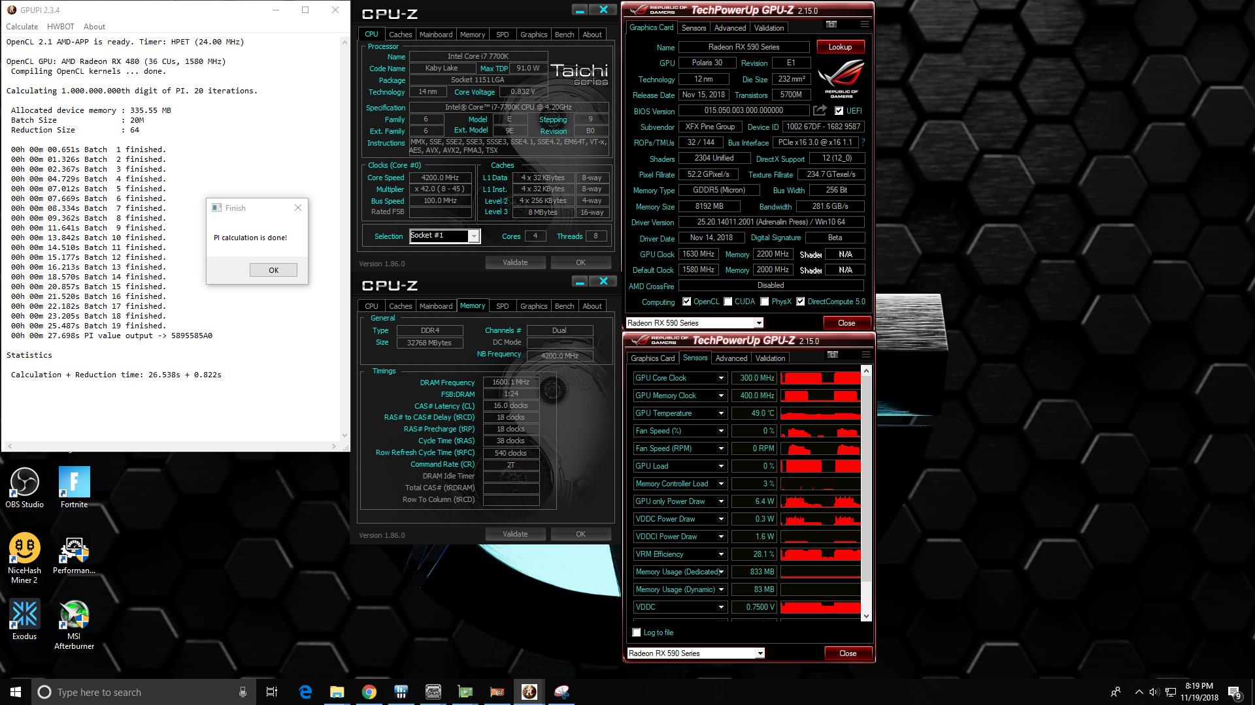Click Close button in GPU-Z Sensors window
The width and height of the screenshot is (1255, 705).
(848, 653)
